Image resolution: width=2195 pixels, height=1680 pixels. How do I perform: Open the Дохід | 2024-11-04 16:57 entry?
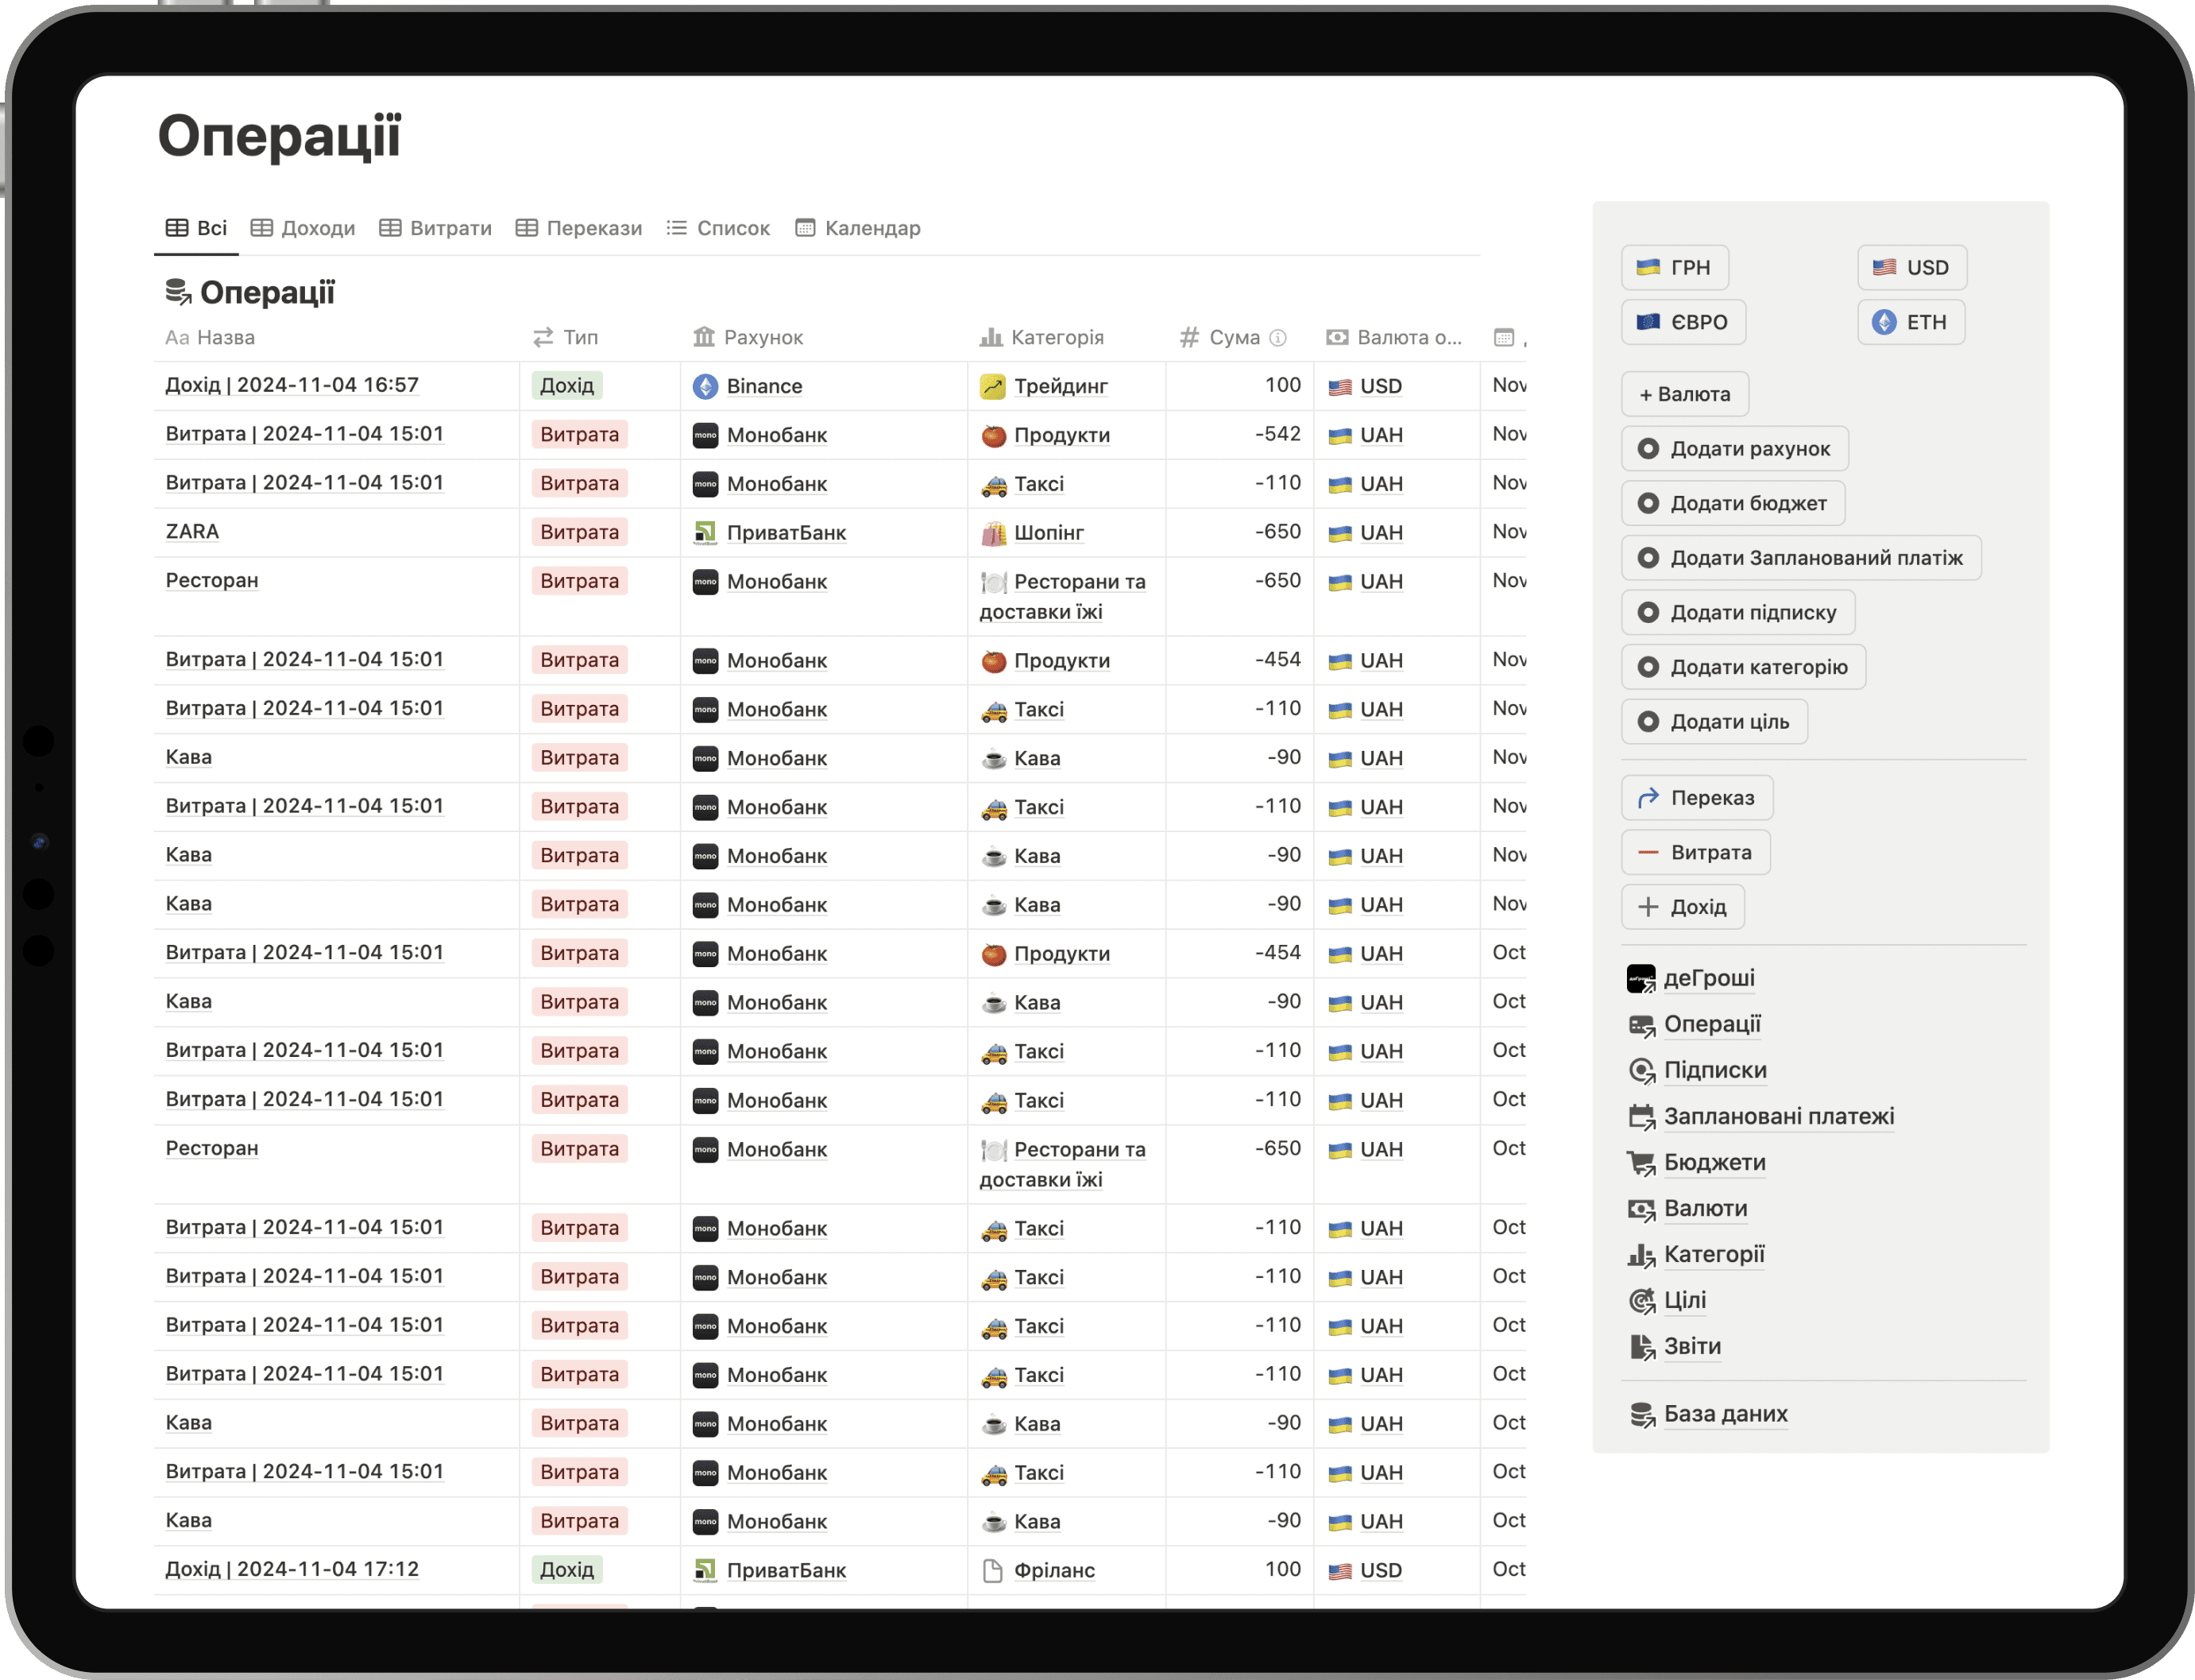[x=292, y=385]
